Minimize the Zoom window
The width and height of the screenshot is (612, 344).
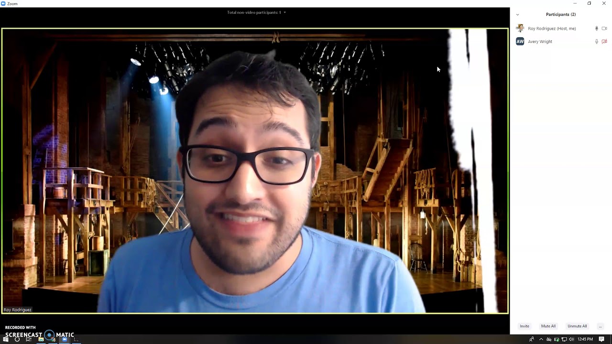coord(575,3)
